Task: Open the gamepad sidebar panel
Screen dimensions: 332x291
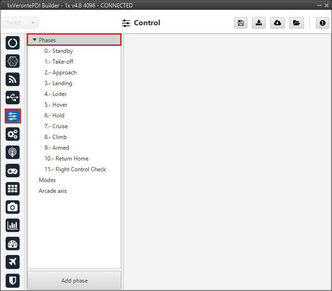Action: click(x=13, y=170)
